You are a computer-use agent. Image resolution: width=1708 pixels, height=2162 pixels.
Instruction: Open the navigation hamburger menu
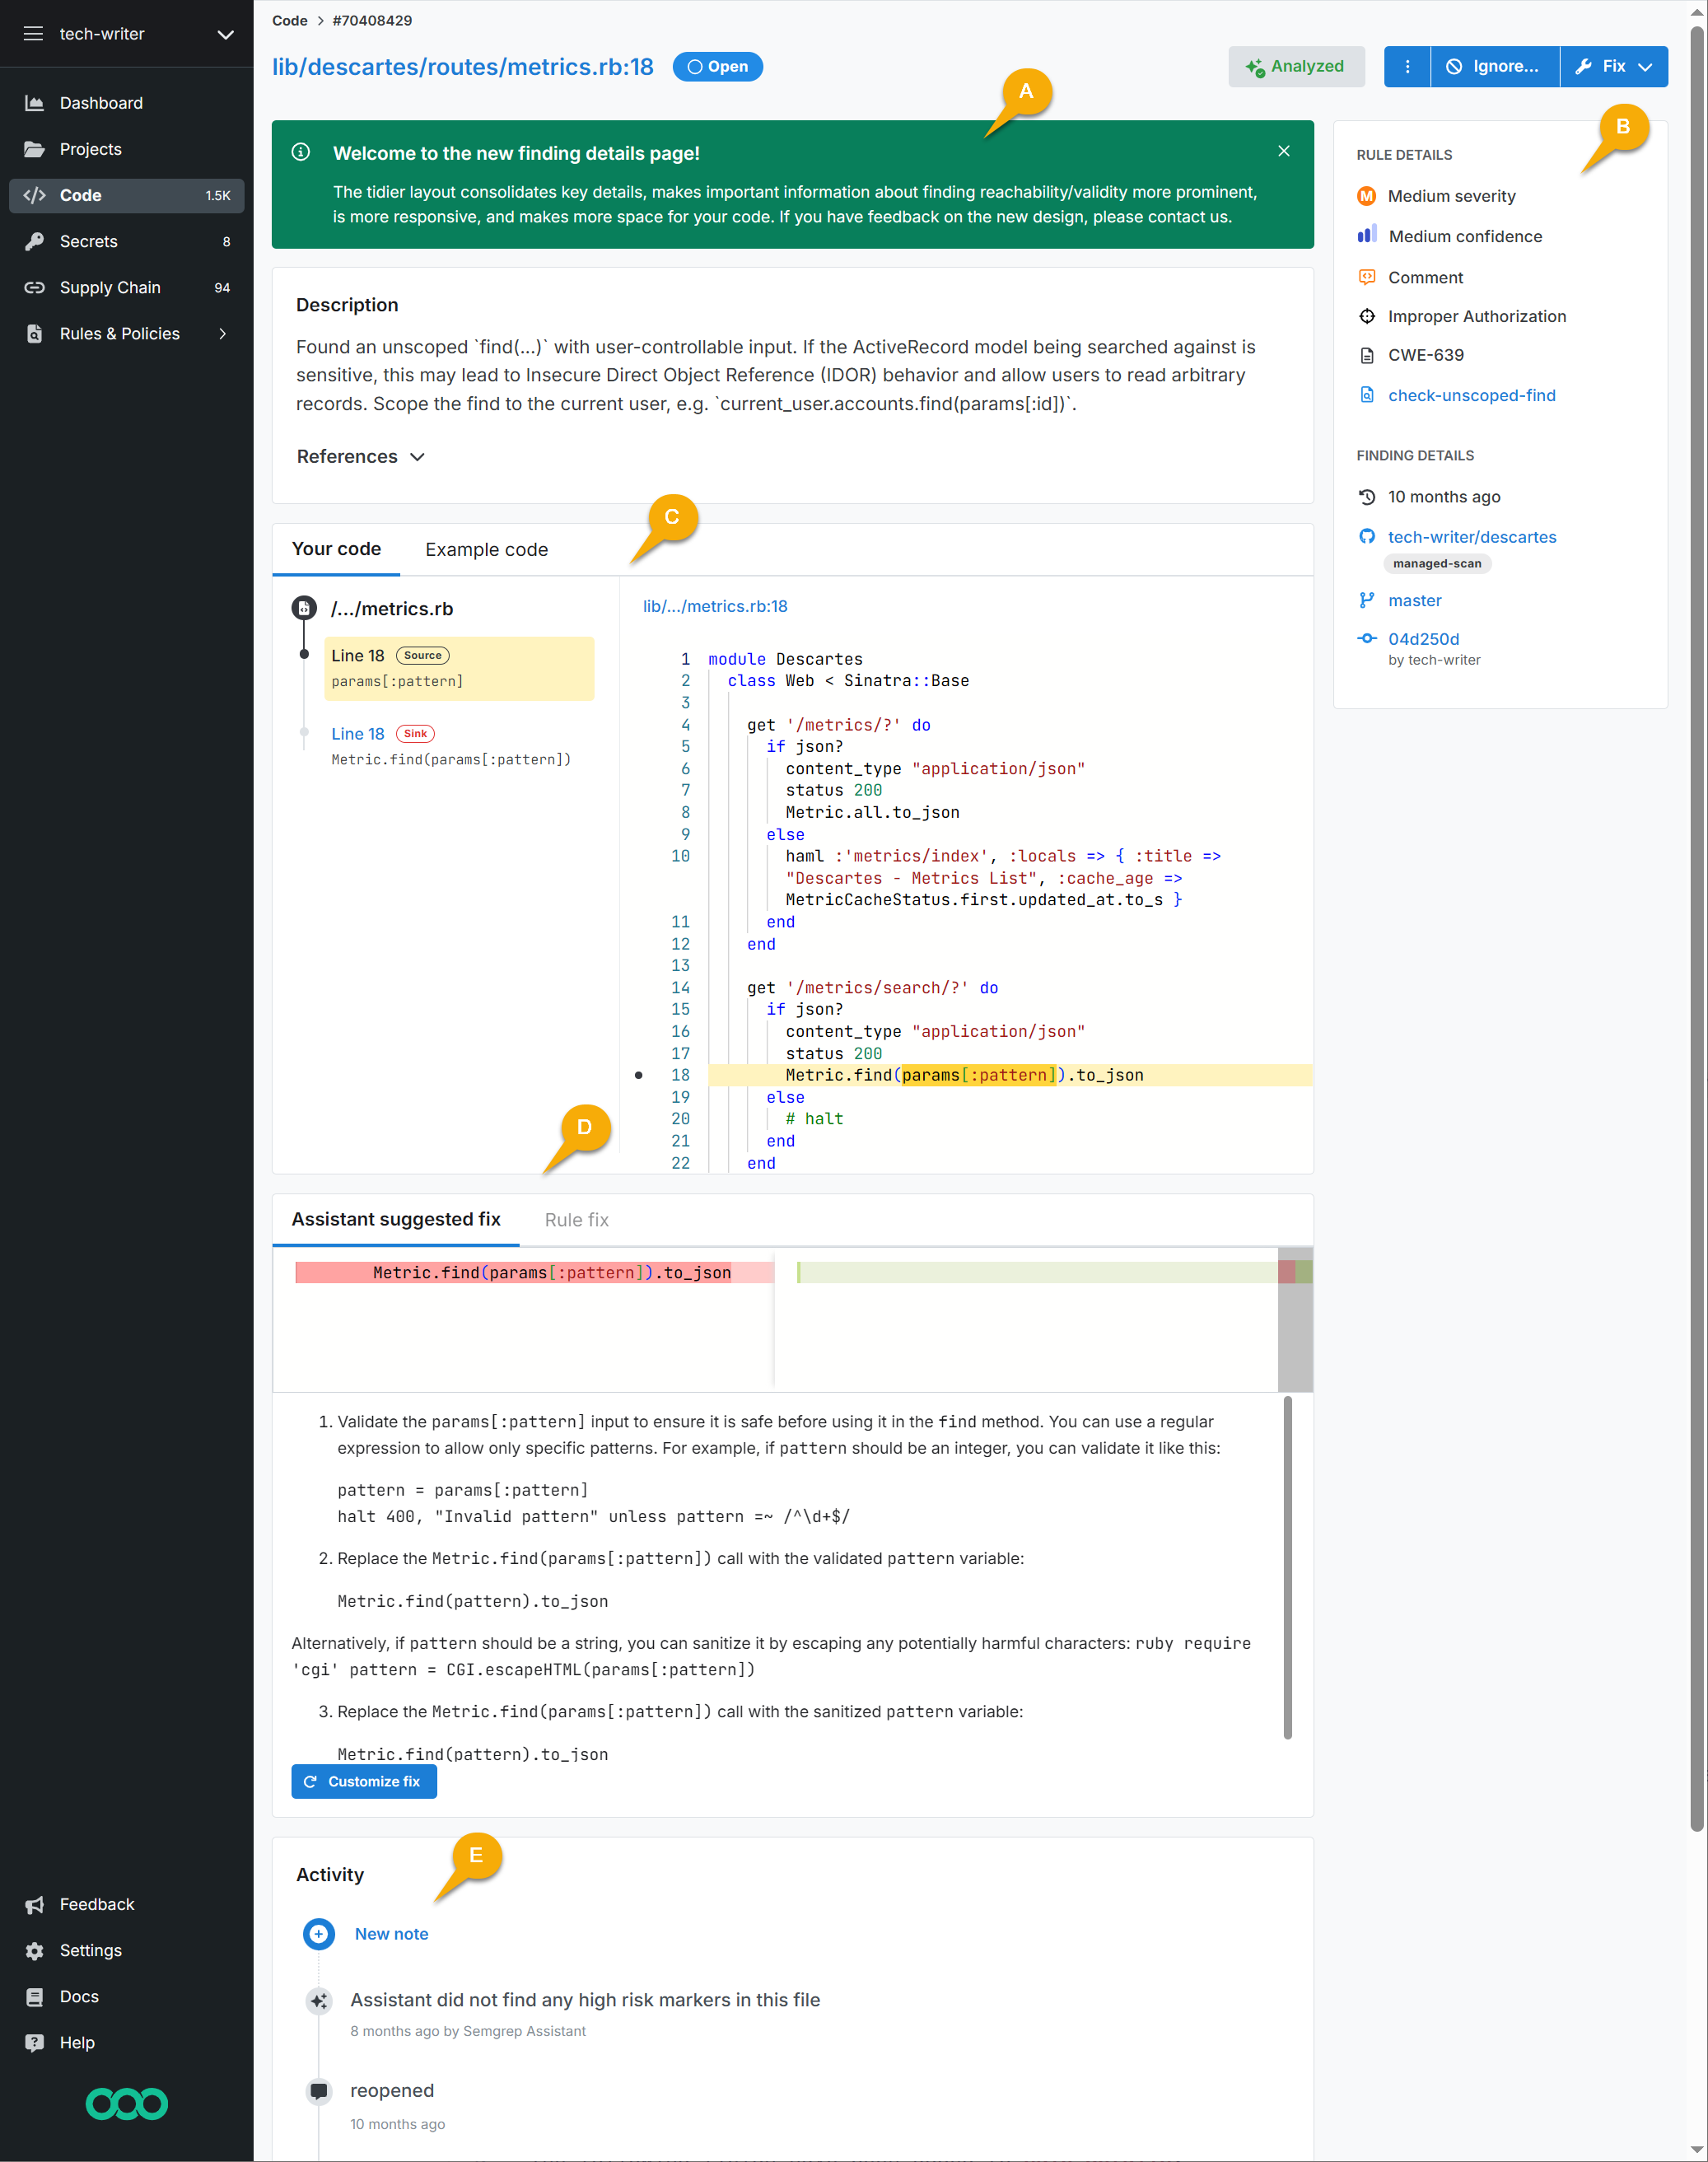pos(33,33)
